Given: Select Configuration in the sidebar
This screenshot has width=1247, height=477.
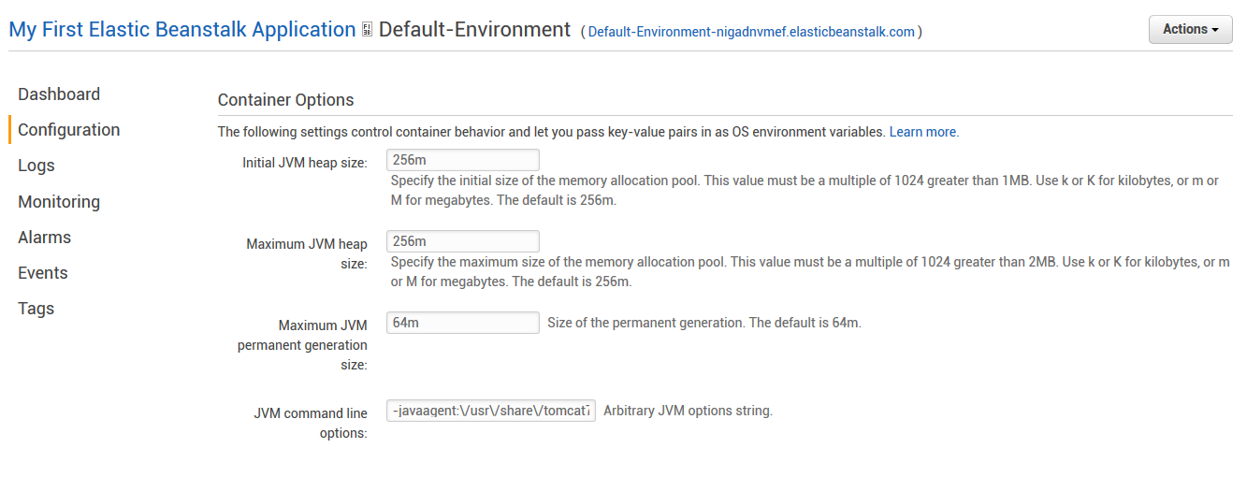Looking at the screenshot, I should click(x=69, y=130).
